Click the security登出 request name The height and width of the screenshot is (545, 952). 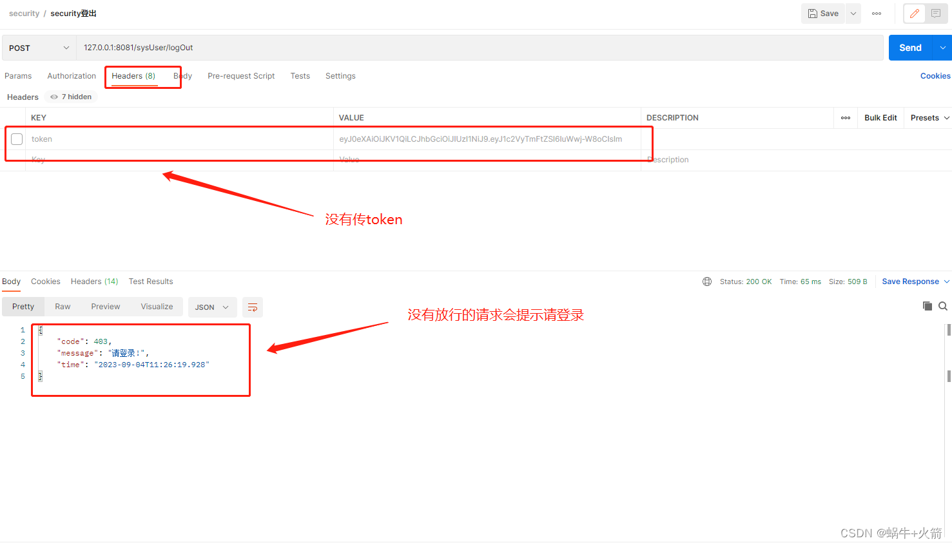click(73, 14)
